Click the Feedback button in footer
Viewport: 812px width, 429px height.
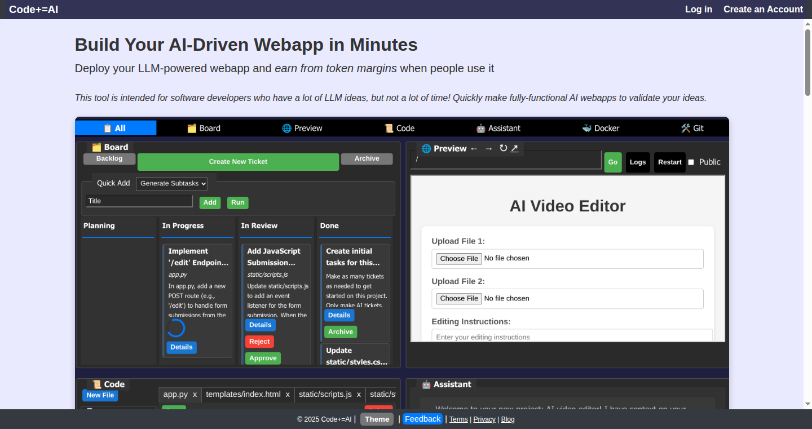(422, 419)
